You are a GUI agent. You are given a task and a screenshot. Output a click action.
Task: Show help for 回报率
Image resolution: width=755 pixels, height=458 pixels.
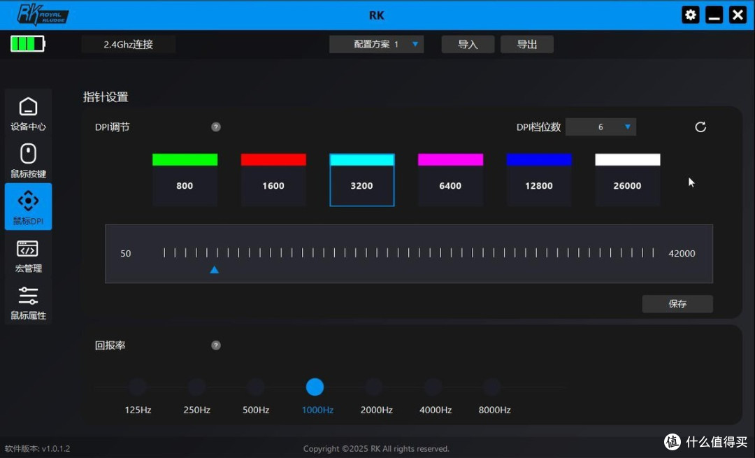[216, 345]
